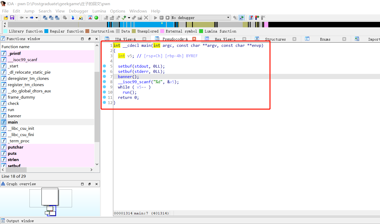The width and height of the screenshot is (380, 224).
Task: Click the green circle toolbar icon
Action: point(96,18)
